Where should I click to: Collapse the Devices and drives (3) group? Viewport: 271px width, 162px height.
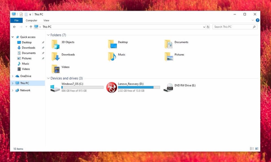pyautogui.click(x=48, y=78)
